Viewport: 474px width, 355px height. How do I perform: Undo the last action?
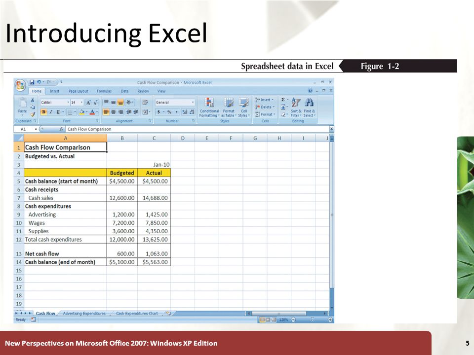click(x=39, y=82)
